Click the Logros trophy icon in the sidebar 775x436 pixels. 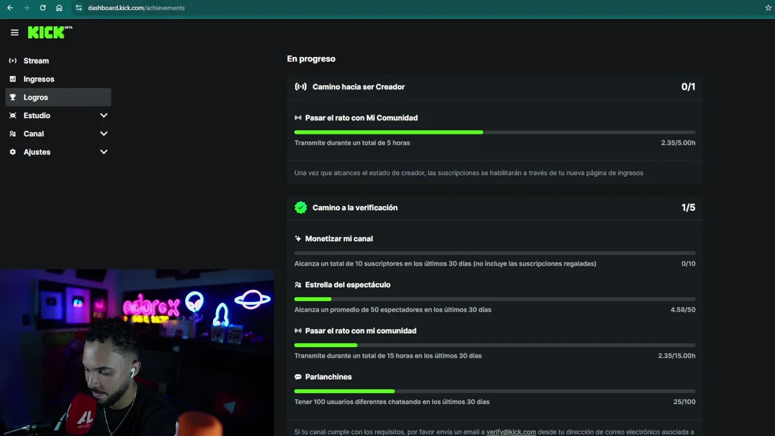coord(13,97)
